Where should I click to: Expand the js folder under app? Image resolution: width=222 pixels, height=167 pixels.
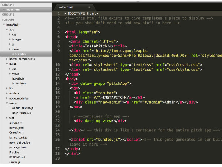[10, 44]
